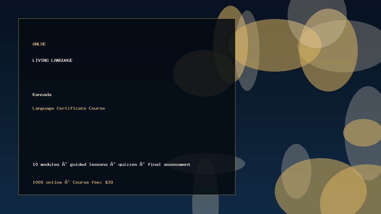Select the LIVING LANGUAGE heading
The width and height of the screenshot is (381, 214).
52,60
